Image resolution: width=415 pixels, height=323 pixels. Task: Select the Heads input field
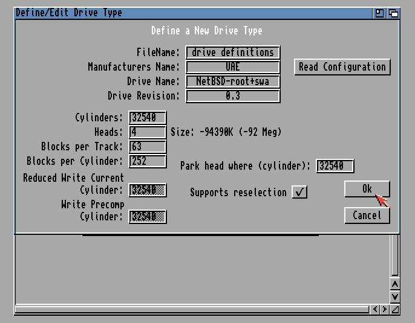[x=148, y=132]
